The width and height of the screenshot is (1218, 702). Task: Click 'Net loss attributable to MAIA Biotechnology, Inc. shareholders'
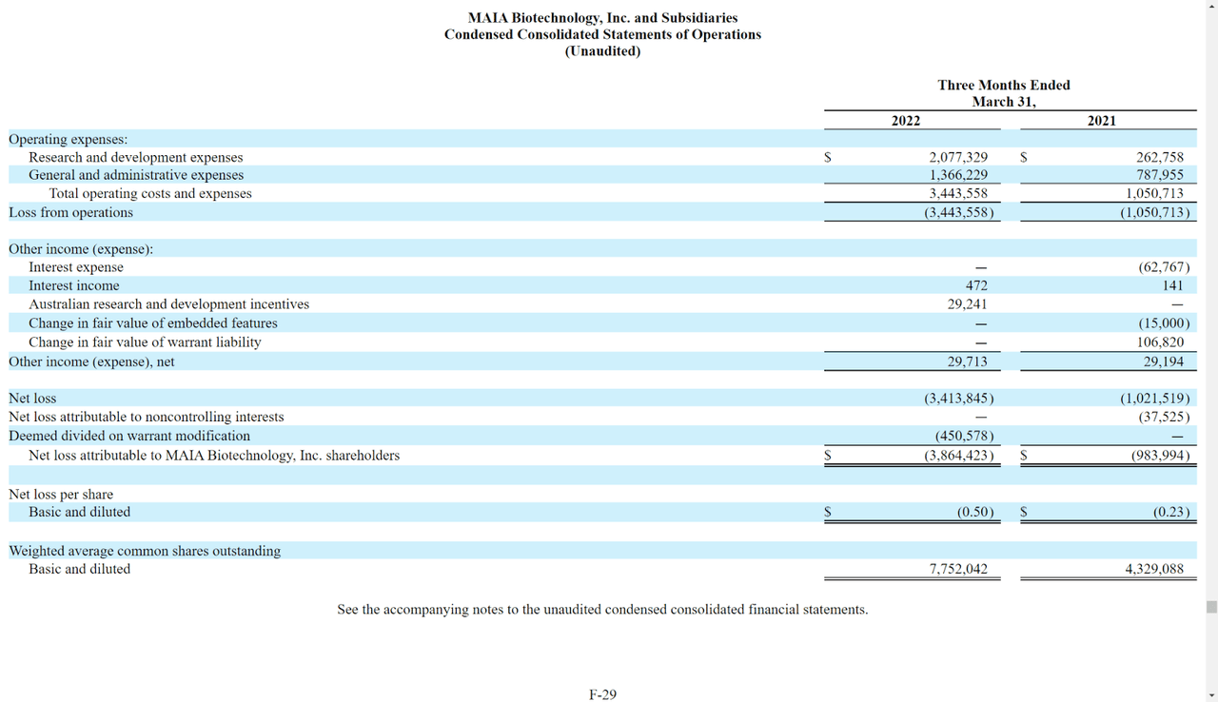214,456
